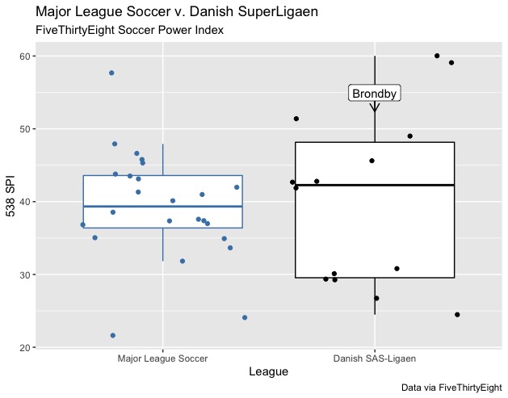
Task: Click the 20 tick label on y-axis
Action: 26,348
